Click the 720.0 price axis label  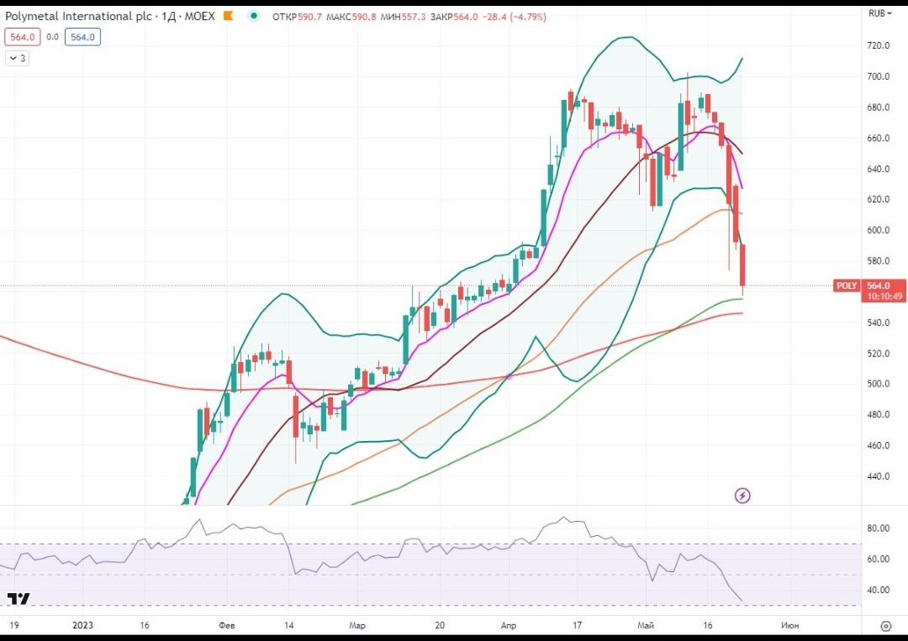point(879,45)
